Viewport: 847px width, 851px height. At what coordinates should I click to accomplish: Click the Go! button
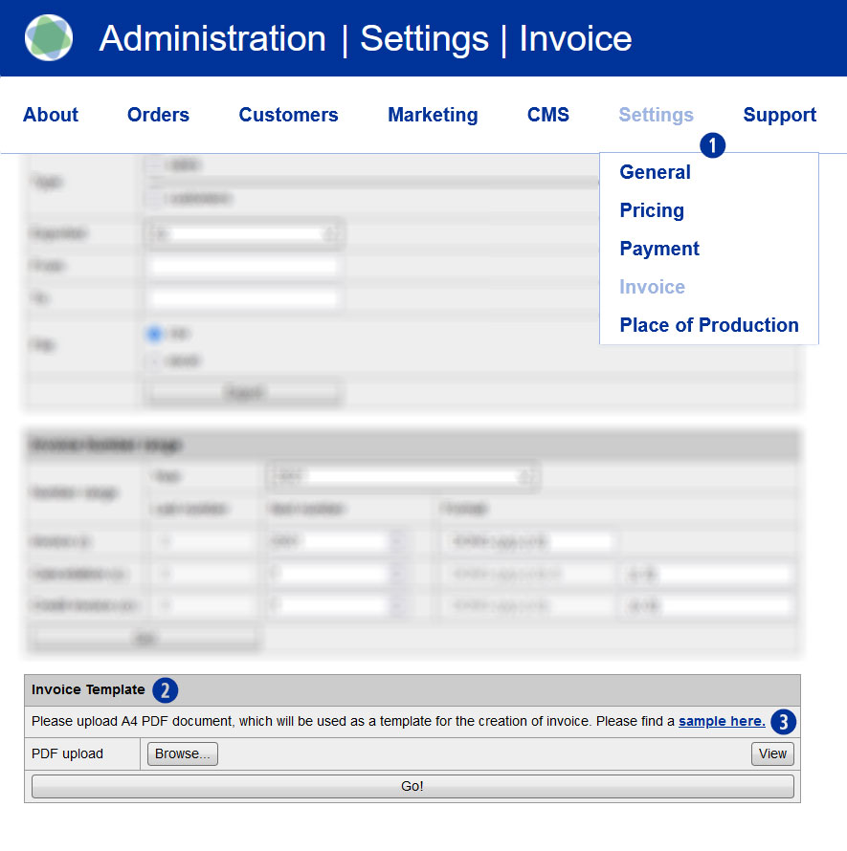tap(412, 786)
